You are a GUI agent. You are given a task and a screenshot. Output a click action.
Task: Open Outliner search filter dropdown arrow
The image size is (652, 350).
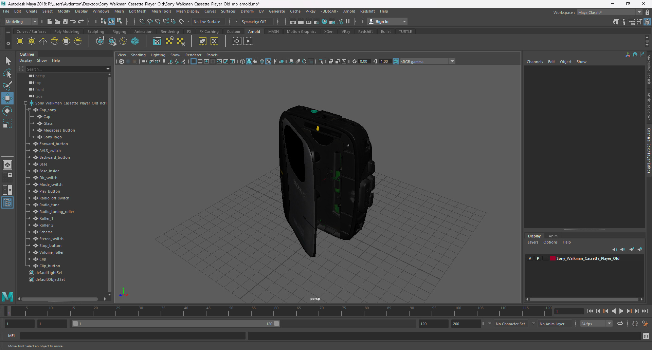coord(108,69)
